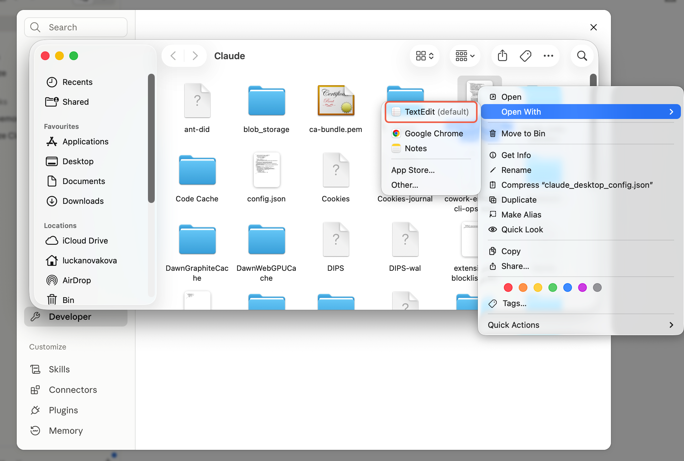Open Bin in the sidebar
Viewport: 684px width, 461px height.
[x=60, y=300]
